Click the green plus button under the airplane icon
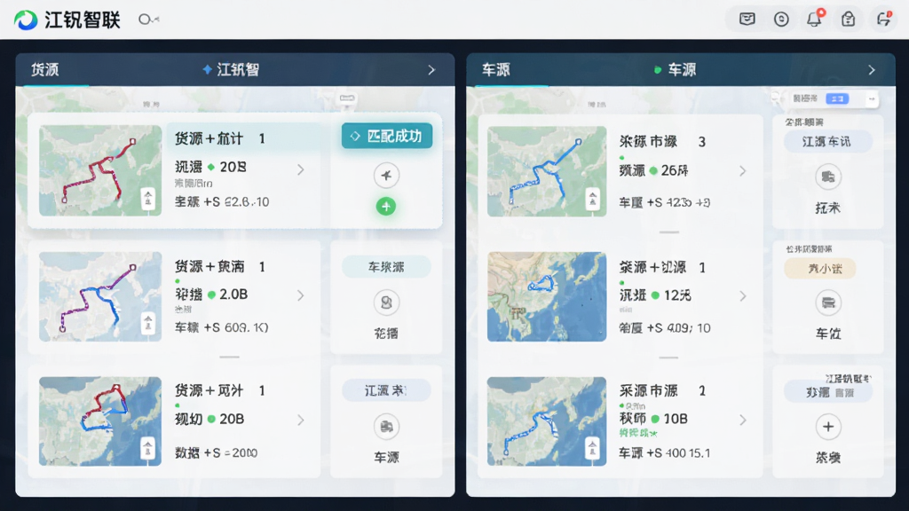This screenshot has height=511, width=909. tap(386, 206)
